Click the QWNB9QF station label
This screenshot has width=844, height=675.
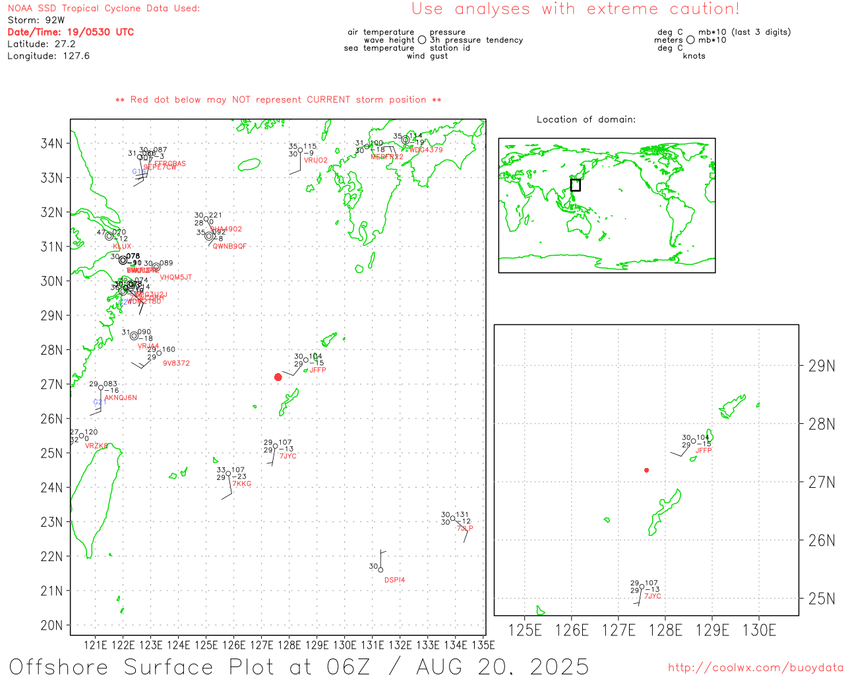click(229, 247)
